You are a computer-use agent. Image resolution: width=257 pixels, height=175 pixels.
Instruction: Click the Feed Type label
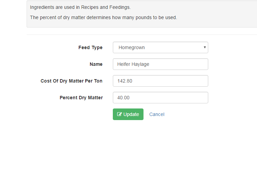(90, 47)
